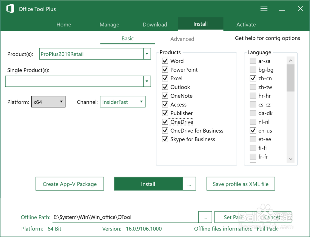Go to the Download tab
Screen dimensions: 310x237
tap(155, 24)
